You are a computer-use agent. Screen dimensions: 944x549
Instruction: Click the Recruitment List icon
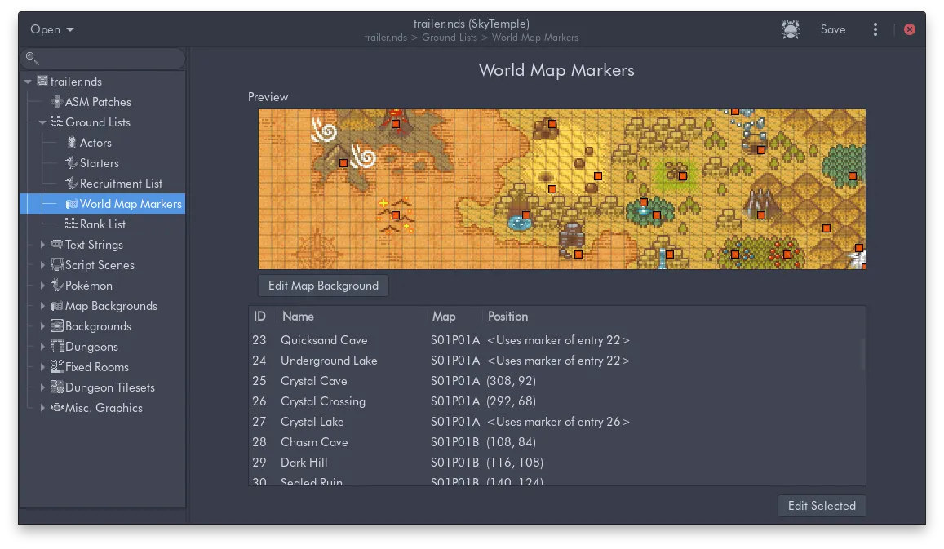pos(71,184)
